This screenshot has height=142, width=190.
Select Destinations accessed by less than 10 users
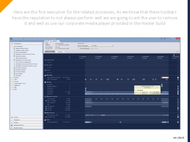(26, 66)
